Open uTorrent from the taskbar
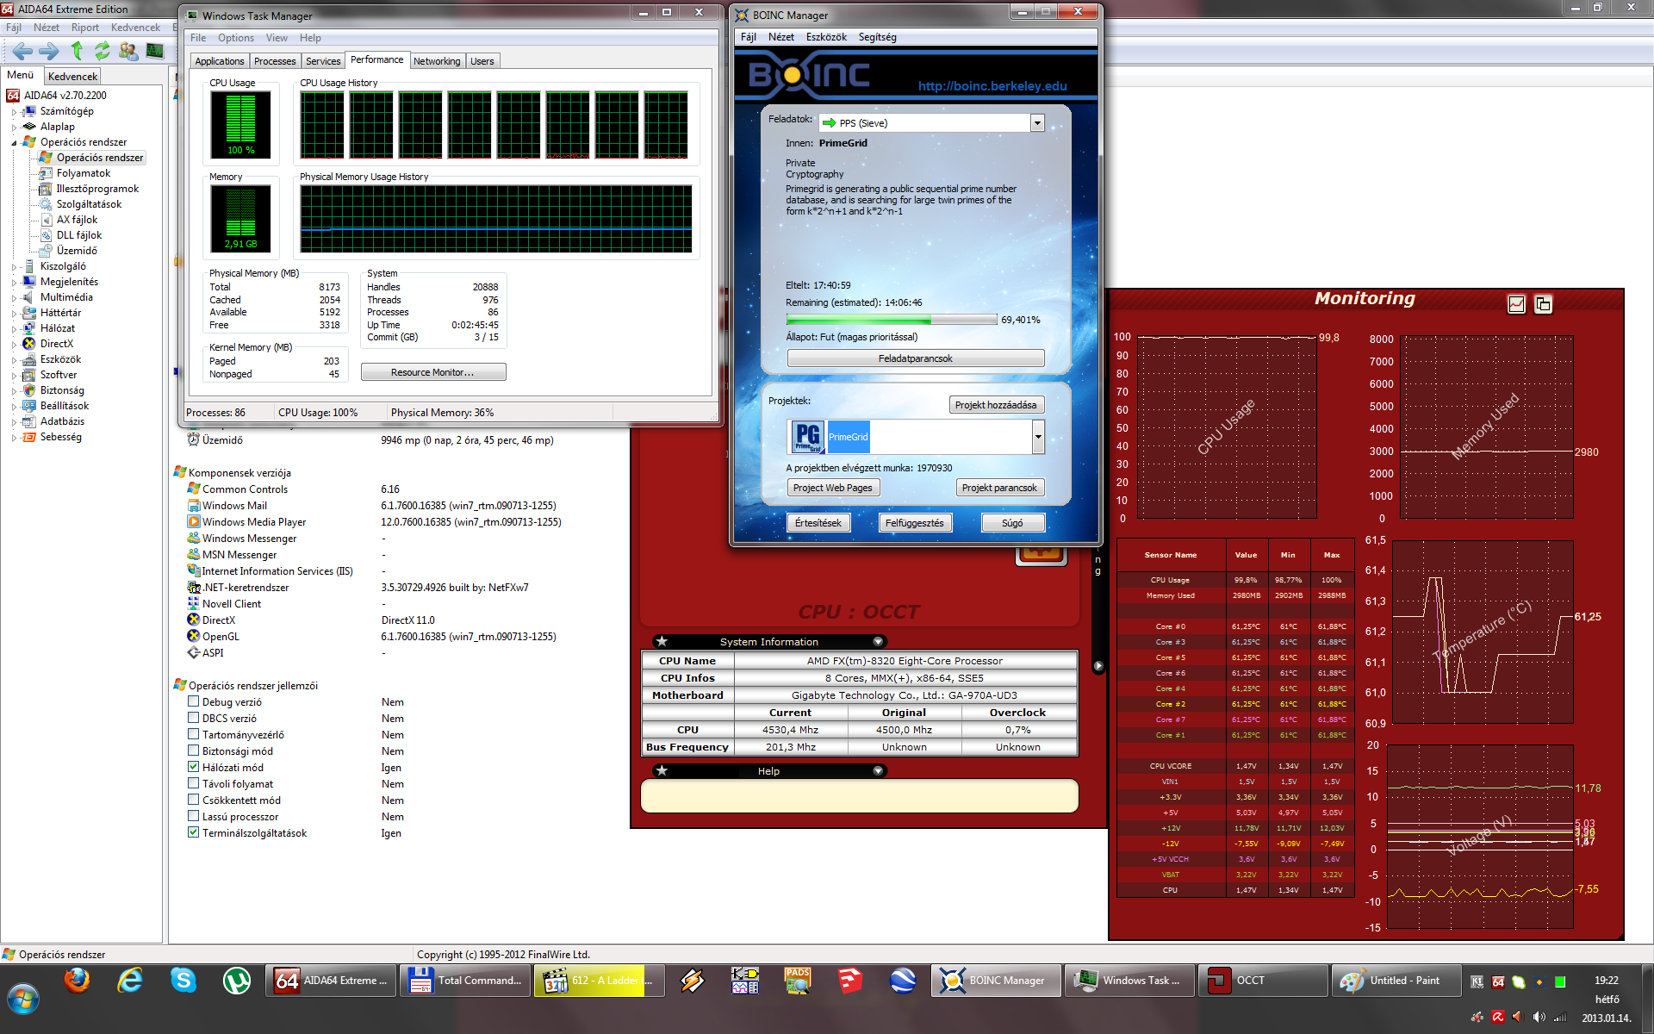1654x1034 pixels. click(236, 981)
